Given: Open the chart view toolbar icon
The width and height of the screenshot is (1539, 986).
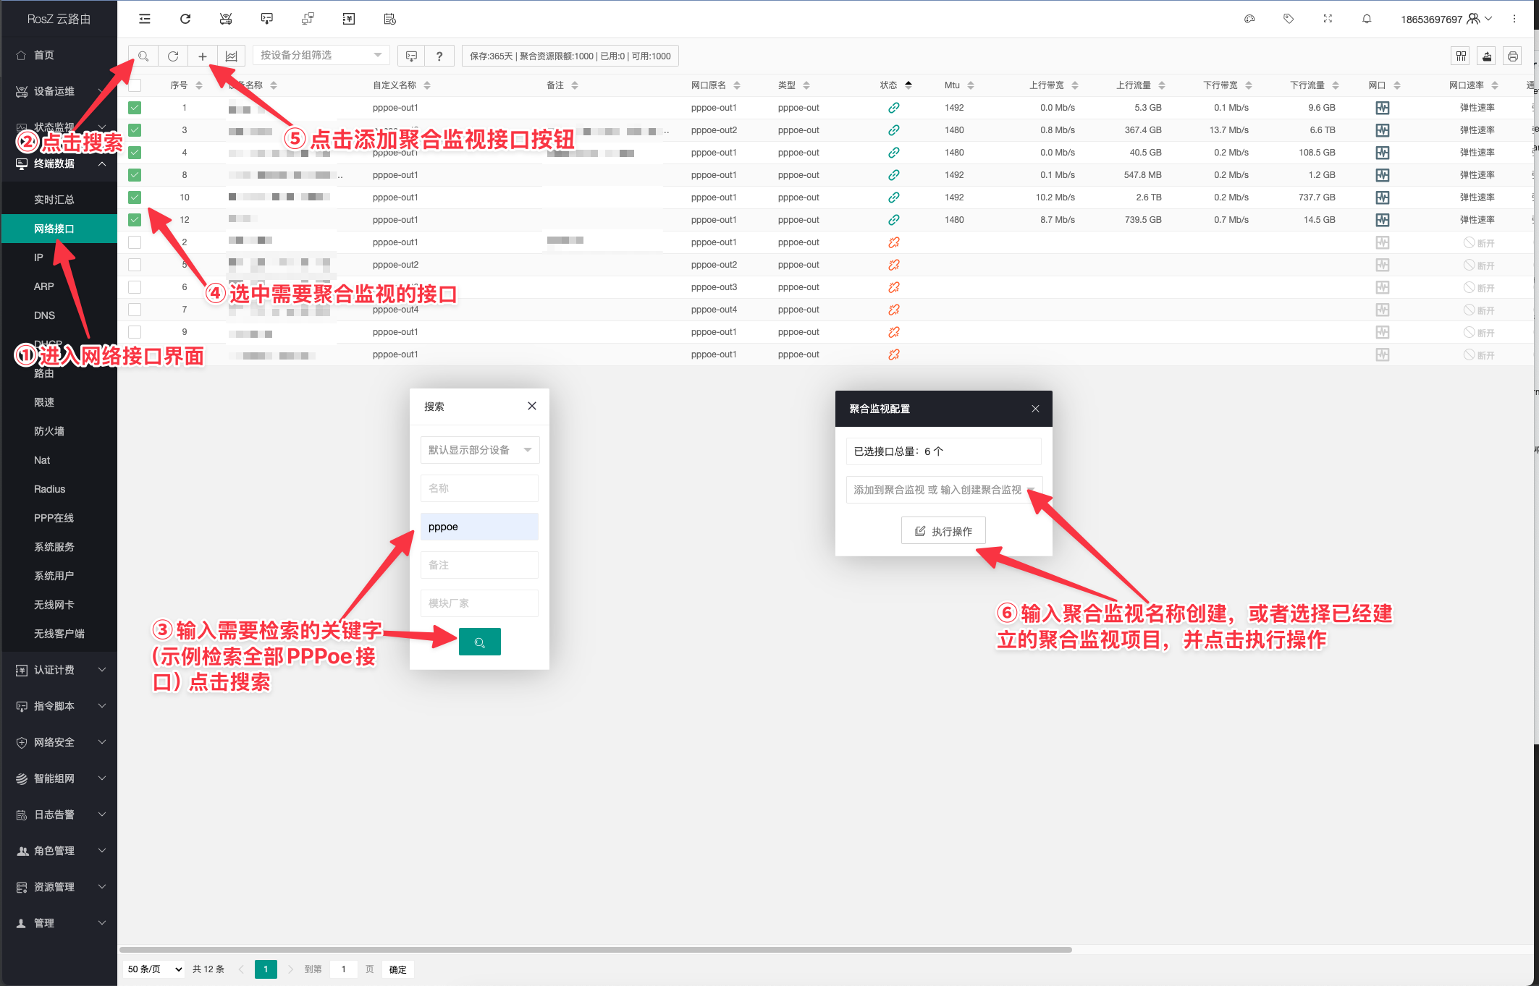Looking at the screenshot, I should 232,56.
